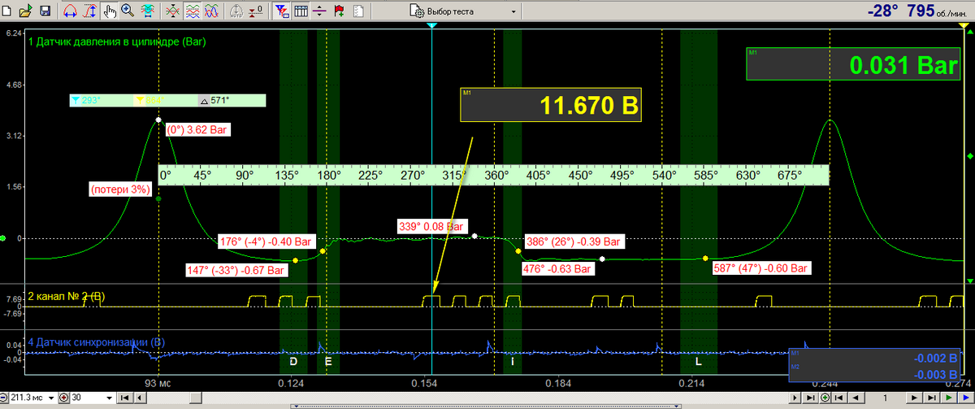Click the greyed checklist report icon
Image resolution: width=975 pixels, height=409 pixels.
click(357, 11)
